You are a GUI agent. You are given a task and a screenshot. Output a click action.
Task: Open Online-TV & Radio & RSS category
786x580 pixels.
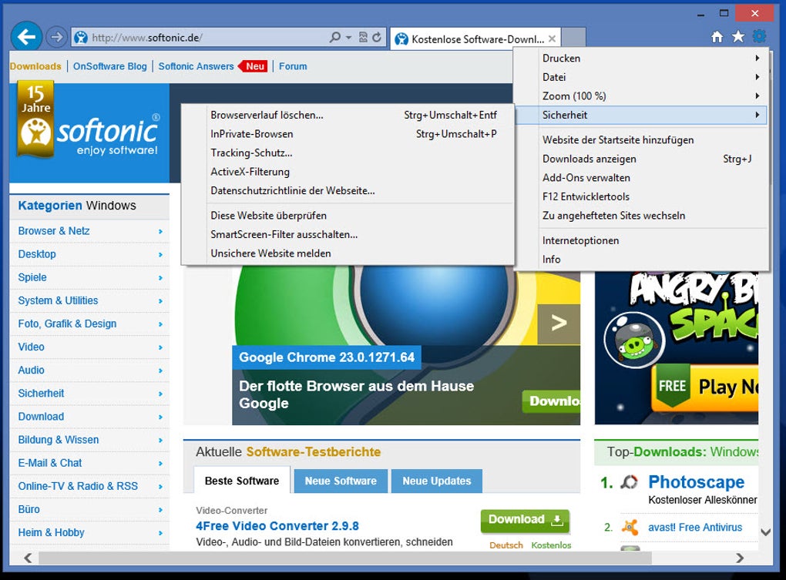89,486
